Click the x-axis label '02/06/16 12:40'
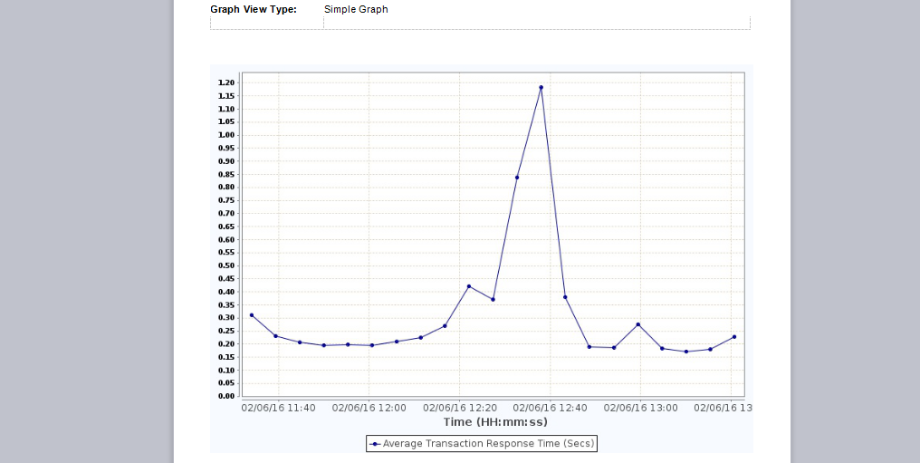920x463 pixels. point(551,408)
